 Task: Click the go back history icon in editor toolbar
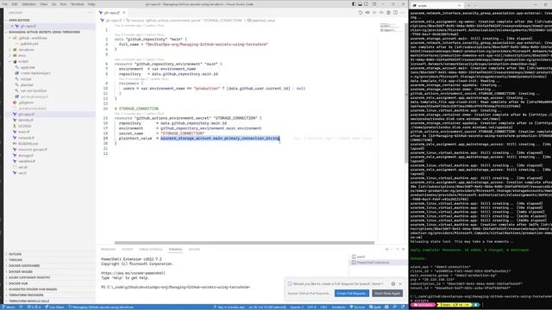click(361, 13)
